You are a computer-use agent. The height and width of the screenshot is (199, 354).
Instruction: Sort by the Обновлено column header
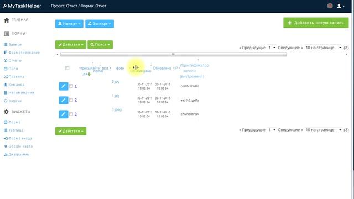(162, 68)
